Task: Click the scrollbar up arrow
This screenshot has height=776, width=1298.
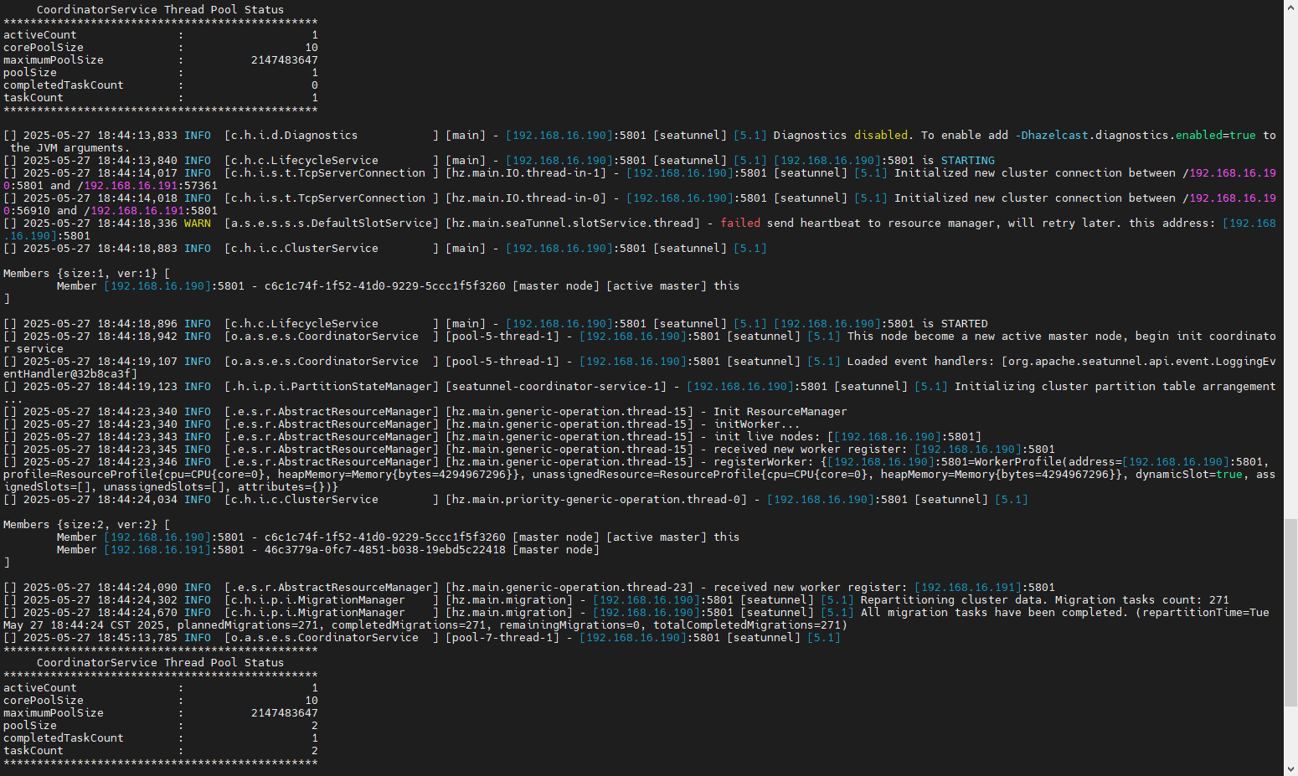Action: [1290, 7]
